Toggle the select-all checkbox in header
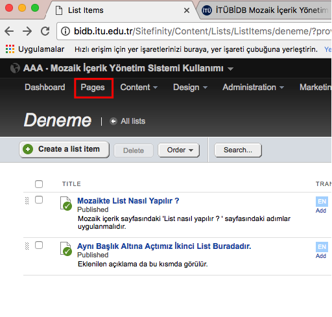Screen dimensions: 332x317 pyautogui.click(x=39, y=184)
